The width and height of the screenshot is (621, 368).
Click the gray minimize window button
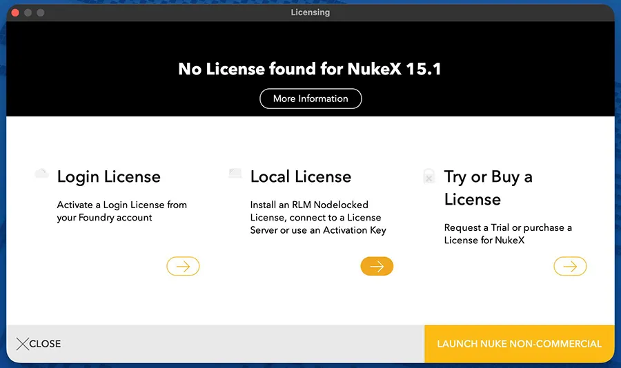[x=28, y=12]
